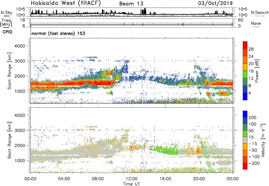Viewport: 269px width, 186px height.
Task: Click power colorbar value '16'
Action: click(x=251, y=71)
